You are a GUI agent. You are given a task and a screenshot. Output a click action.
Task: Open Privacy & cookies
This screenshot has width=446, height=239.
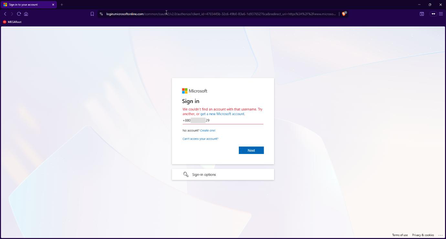[423, 235]
